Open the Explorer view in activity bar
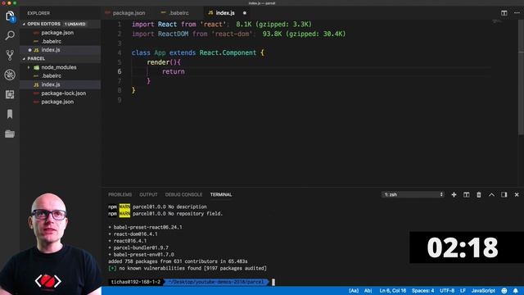524x295 pixels. [10, 16]
